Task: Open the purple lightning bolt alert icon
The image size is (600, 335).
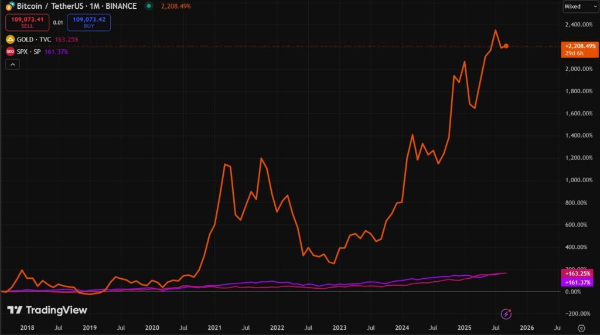Action: [x=506, y=314]
